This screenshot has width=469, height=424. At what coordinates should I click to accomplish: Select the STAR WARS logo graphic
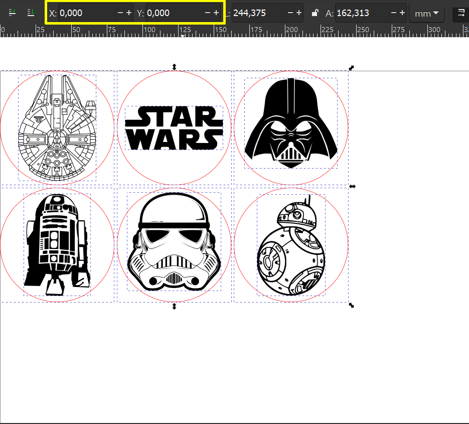pos(174,128)
